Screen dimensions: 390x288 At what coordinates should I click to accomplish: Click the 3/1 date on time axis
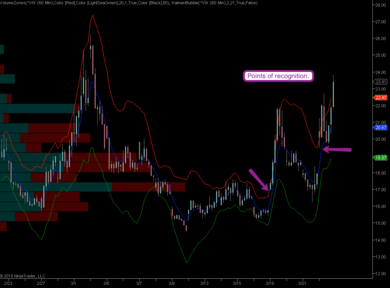73,282
